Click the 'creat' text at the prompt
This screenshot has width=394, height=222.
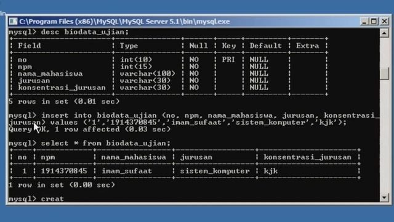tap(52, 199)
